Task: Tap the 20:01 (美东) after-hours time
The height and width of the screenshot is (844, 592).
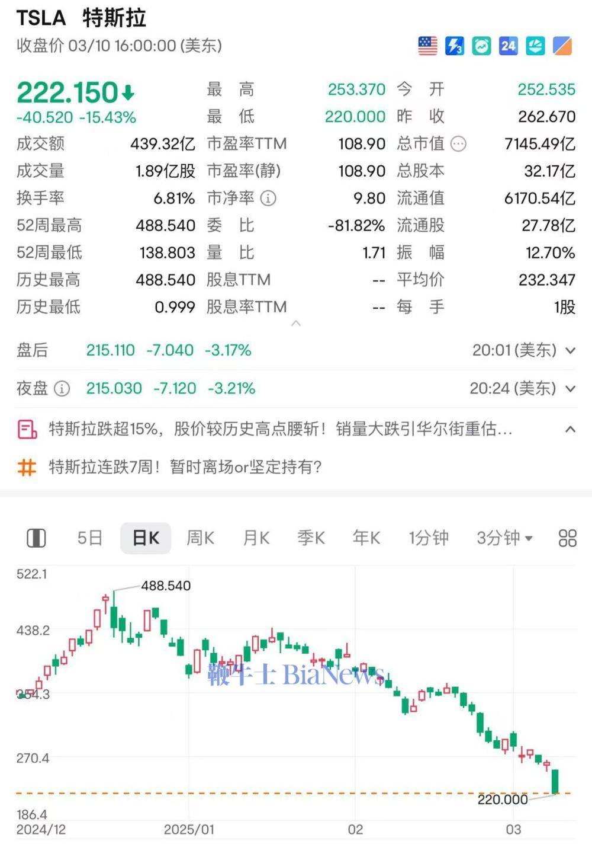Action: click(x=514, y=351)
